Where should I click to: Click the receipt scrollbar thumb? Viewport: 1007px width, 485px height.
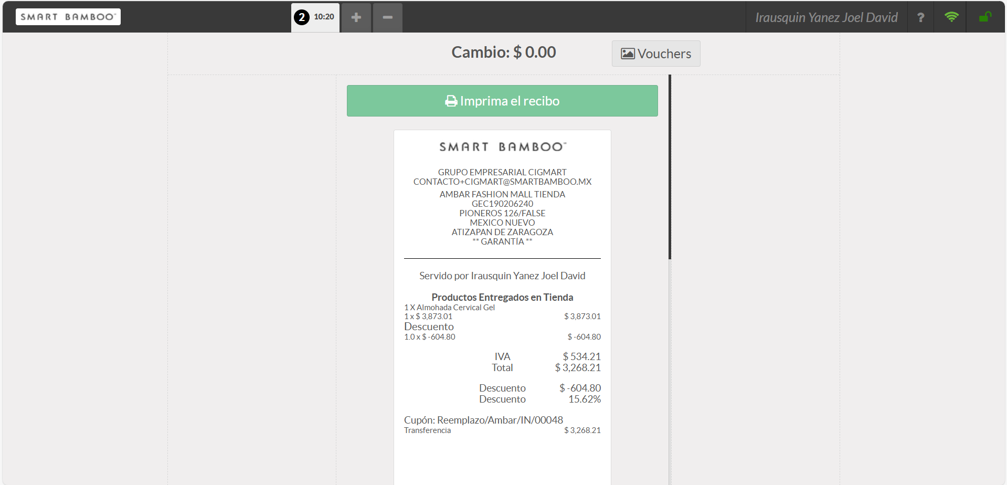coord(670,167)
